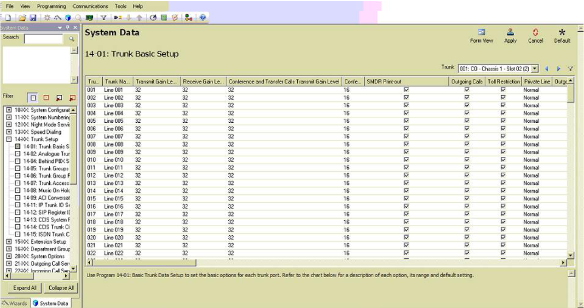584x308 pixels.
Task: Uncheck Outgoing Calls for Line 005
Action: [467, 121]
